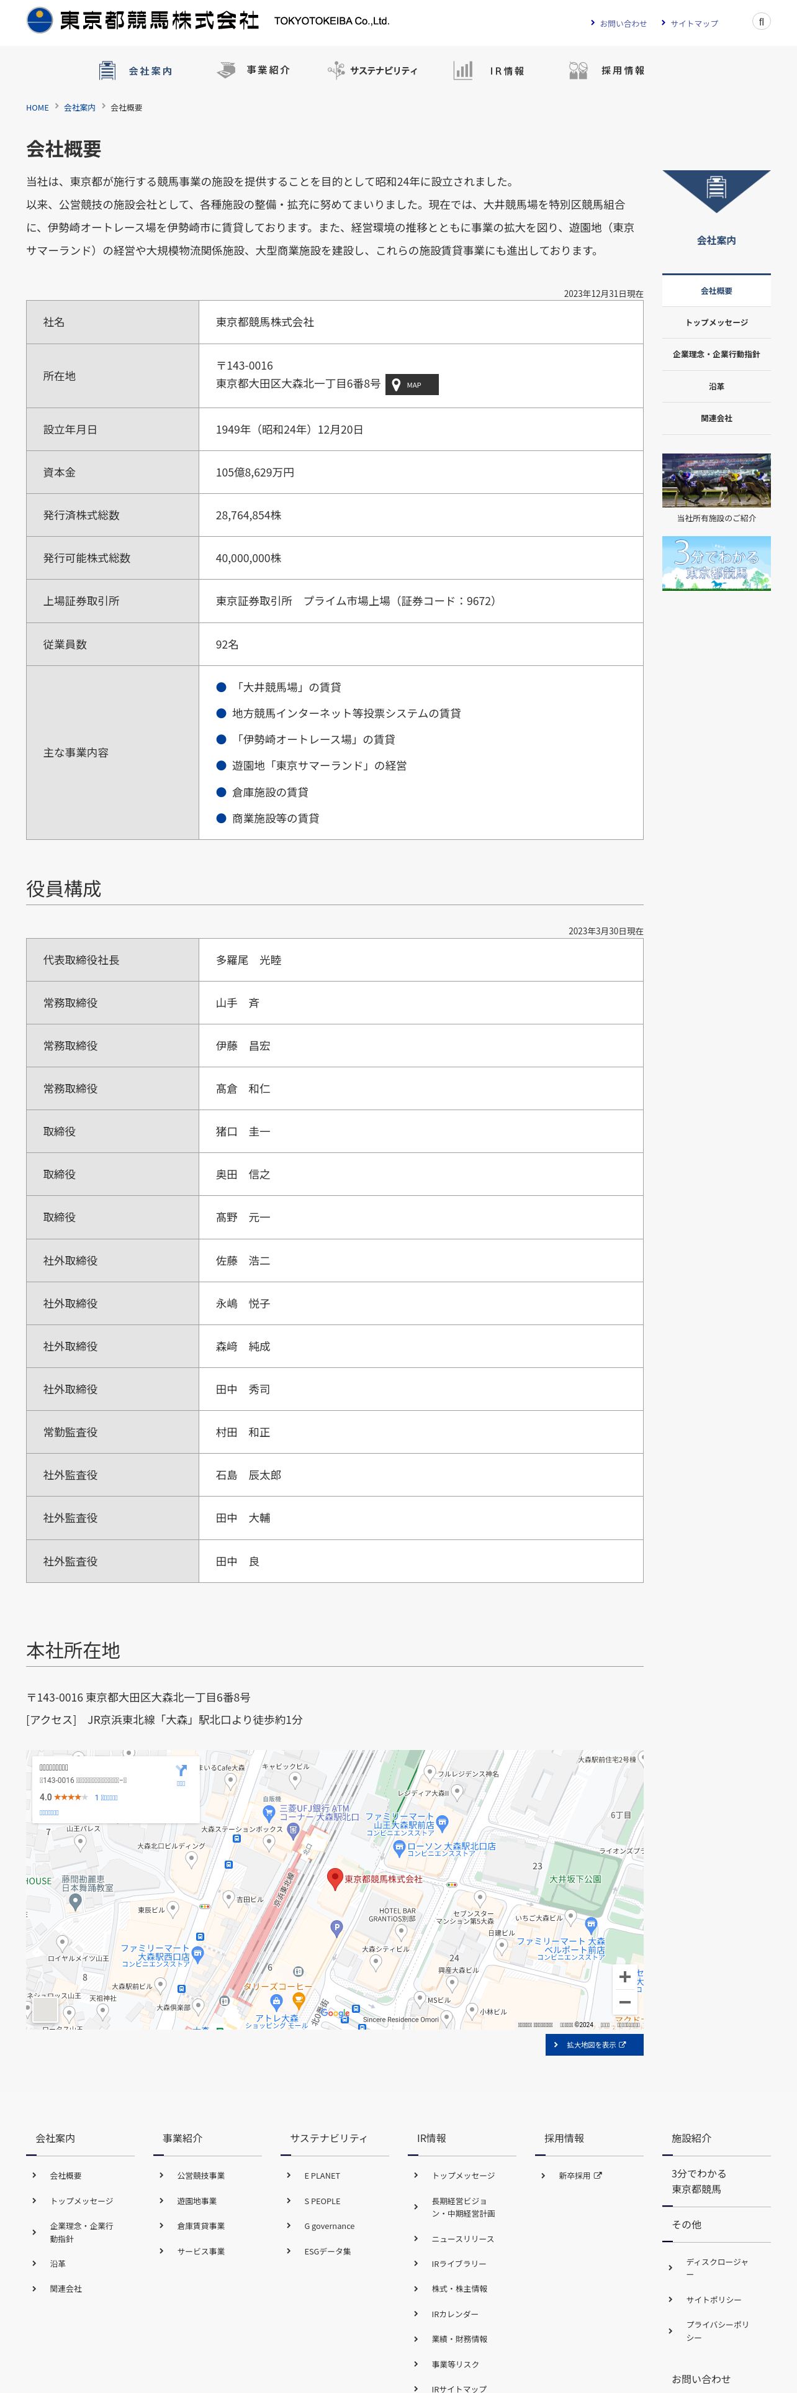
Task: Open S PEOPLE footer link
Action: pos(322,2200)
